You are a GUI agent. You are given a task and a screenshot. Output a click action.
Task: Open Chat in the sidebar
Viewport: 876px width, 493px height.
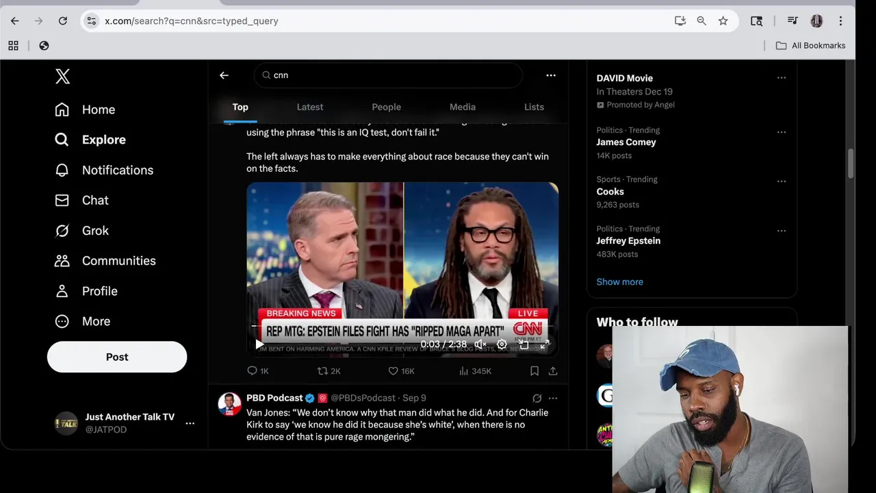[x=81, y=200]
